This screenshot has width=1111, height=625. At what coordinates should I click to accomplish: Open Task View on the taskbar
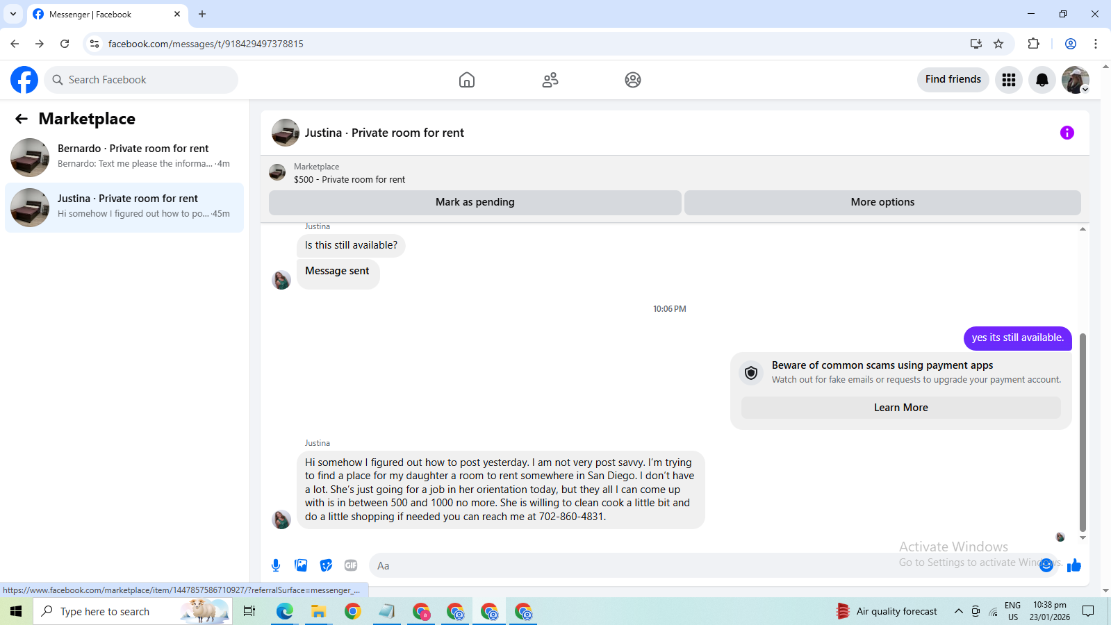click(249, 611)
